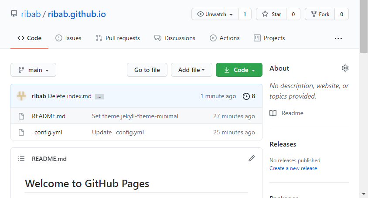Open the Update _config.yml commit message
The image size is (368, 198).
pyautogui.click(x=118, y=132)
